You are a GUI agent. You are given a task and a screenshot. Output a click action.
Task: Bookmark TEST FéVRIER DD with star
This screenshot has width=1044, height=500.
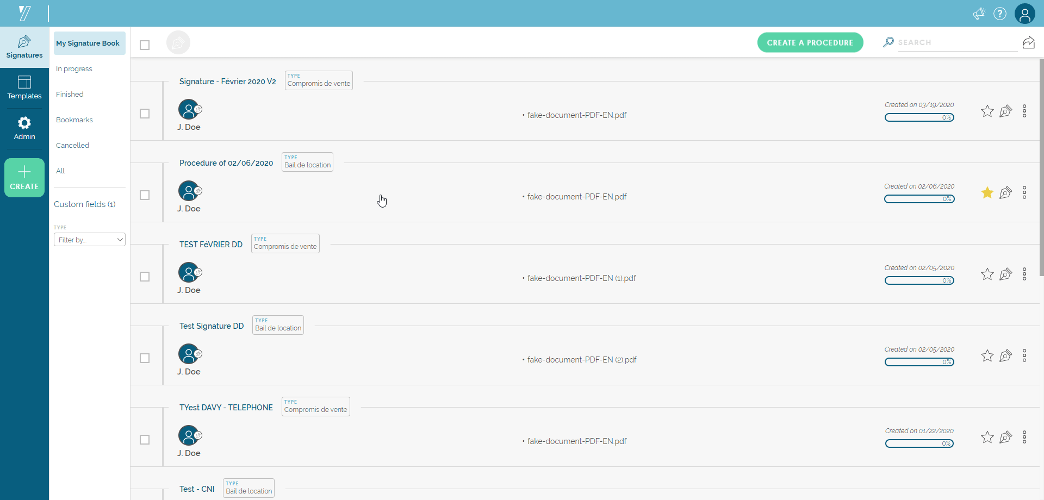point(987,274)
